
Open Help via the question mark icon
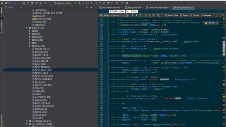(x=122, y=3)
